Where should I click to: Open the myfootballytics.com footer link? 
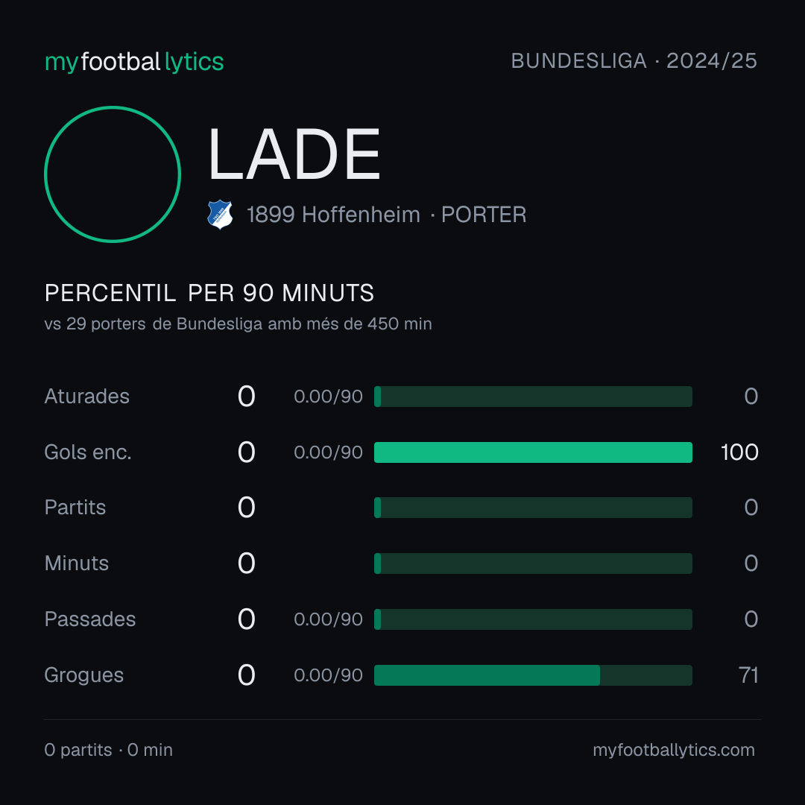(674, 750)
